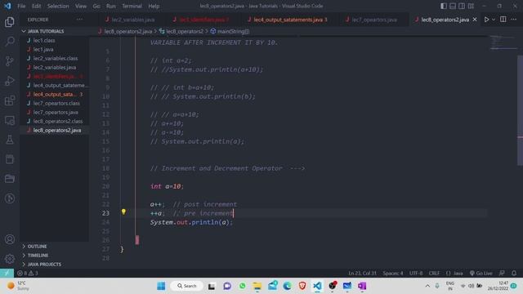Click the minimap code preview
Viewport: 523px width, 294px height.
pyautogui.click(x=503, y=42)
